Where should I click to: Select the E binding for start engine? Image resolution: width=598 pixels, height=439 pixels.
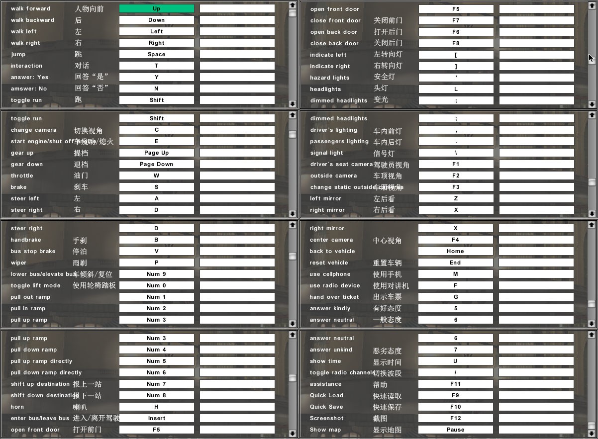(157, 141)
